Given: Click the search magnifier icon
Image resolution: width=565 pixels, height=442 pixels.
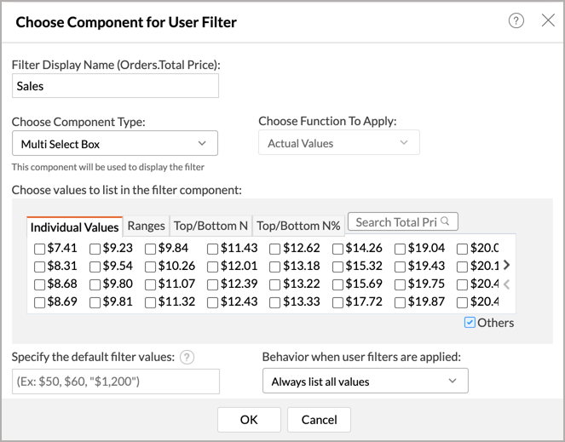Looking at the screenshot, I should (x=445, y=221).
